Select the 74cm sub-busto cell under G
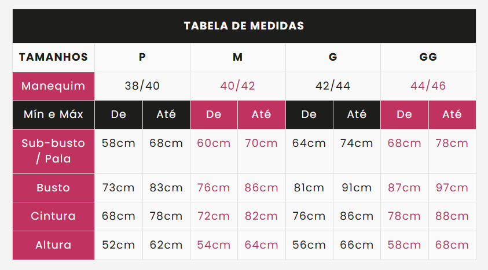488x270 pixels. point(357,151)
